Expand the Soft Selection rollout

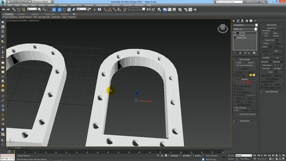tap(245, 121)
